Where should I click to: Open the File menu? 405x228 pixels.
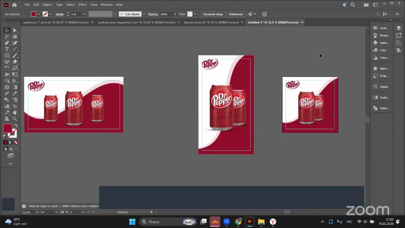coord(27,5)
